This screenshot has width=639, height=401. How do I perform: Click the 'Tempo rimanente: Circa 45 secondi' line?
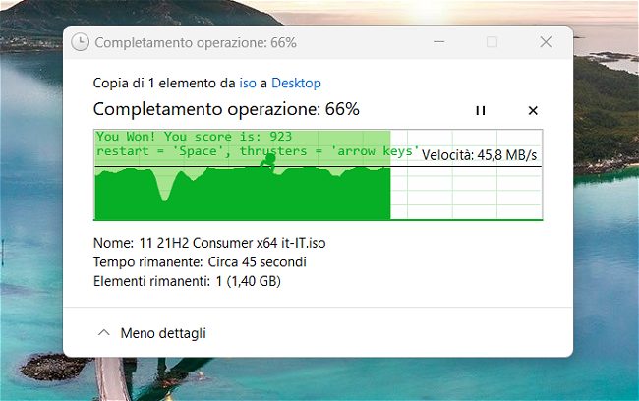click(200, 261)
